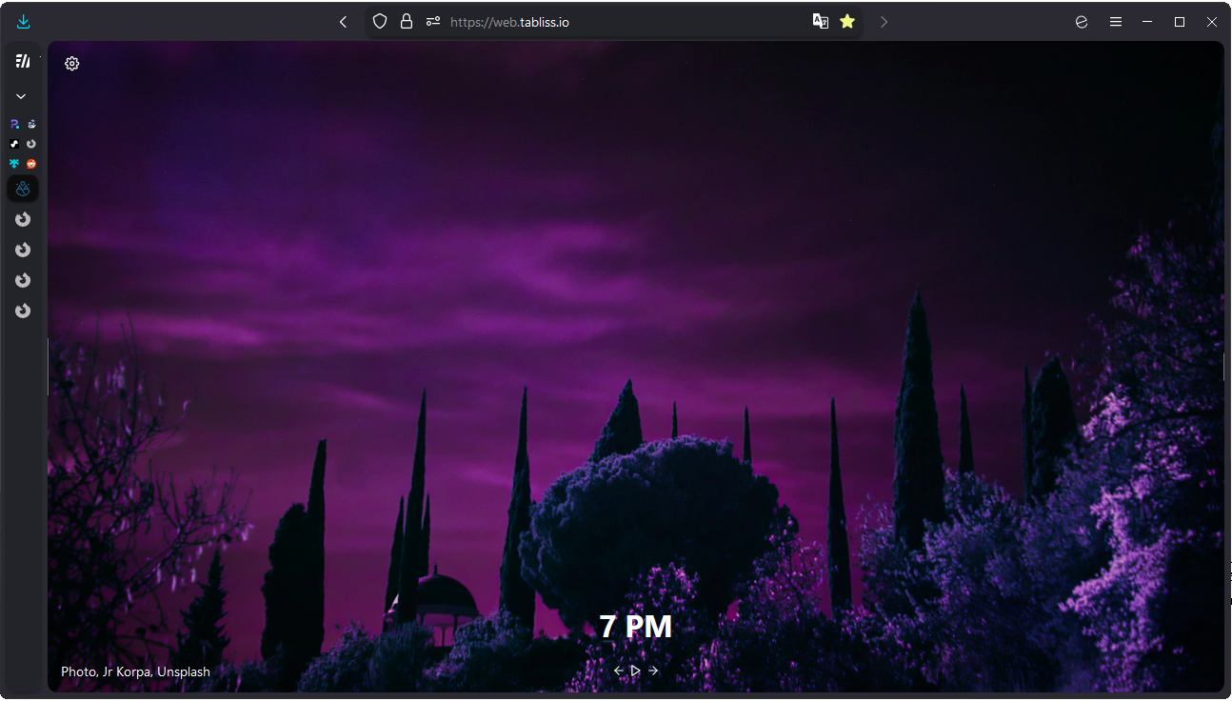Collapse the sidebar tab group chevron
1232x701 pixels.
click(21, 96)
